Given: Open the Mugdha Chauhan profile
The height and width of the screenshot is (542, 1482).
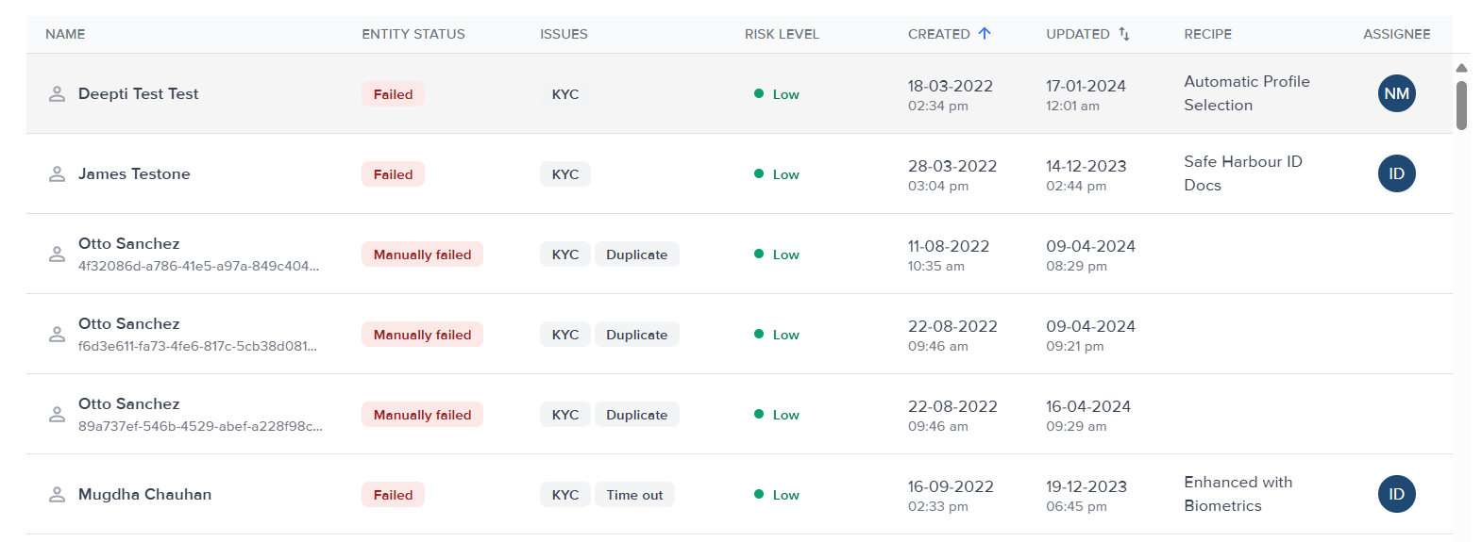Looking at the screenshot, I should pyautogui.click(x=144, y=495).
